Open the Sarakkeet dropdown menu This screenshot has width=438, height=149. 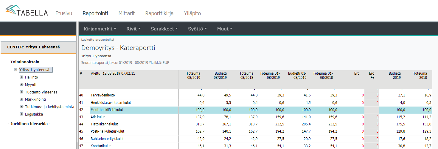coord(164,29)
